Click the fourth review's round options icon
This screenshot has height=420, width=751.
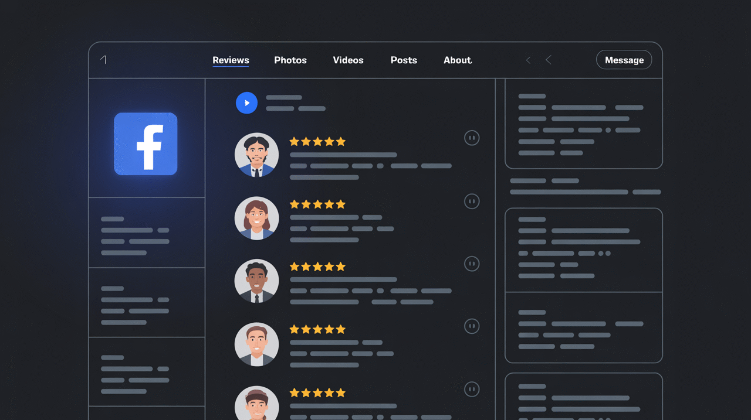tap(472, 326)
